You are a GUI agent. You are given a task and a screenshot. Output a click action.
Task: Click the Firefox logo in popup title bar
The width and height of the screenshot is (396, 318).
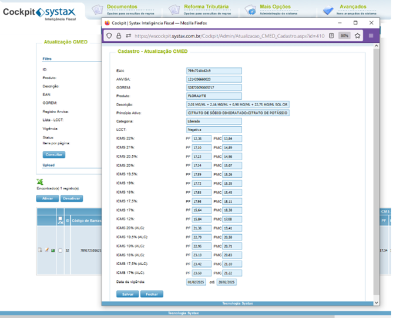(x=107, y=23)
